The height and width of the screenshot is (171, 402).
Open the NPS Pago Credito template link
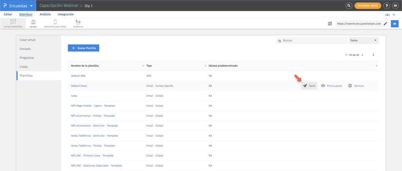[93, 106]
